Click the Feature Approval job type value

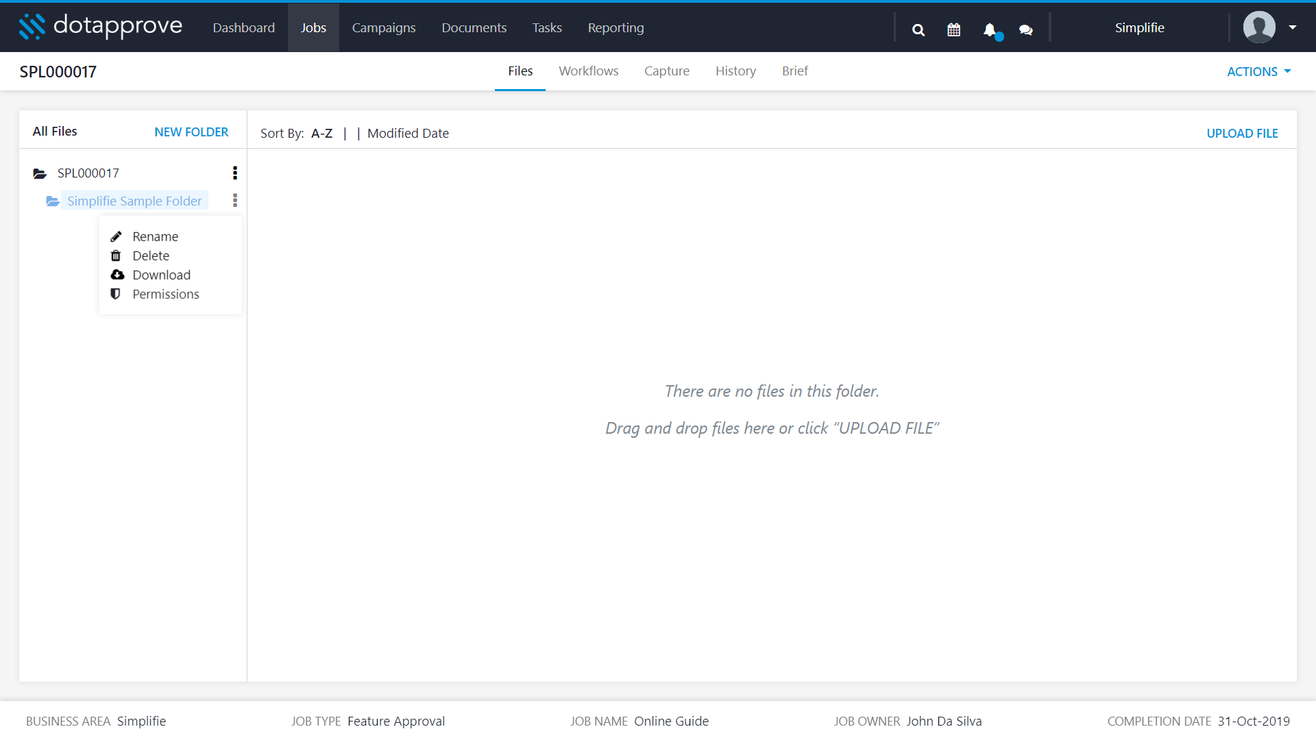(x=396, y=721)
